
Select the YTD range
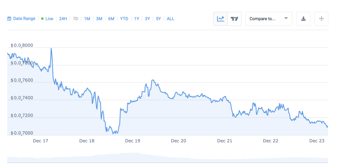(x=124, y=19)
